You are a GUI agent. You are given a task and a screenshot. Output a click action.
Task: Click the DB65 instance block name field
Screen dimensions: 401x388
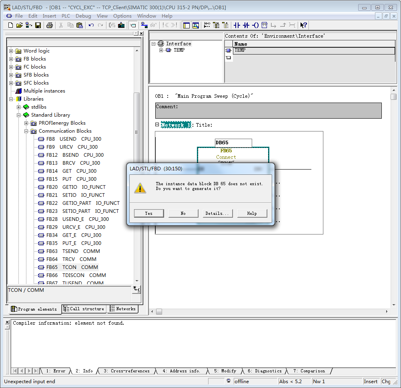coord(233,143)
